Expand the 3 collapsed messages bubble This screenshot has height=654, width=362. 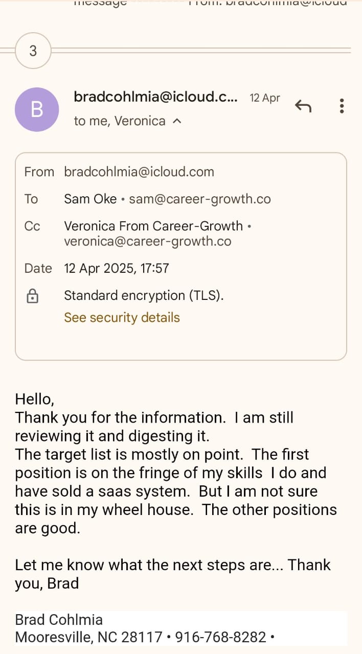[33, 51]
